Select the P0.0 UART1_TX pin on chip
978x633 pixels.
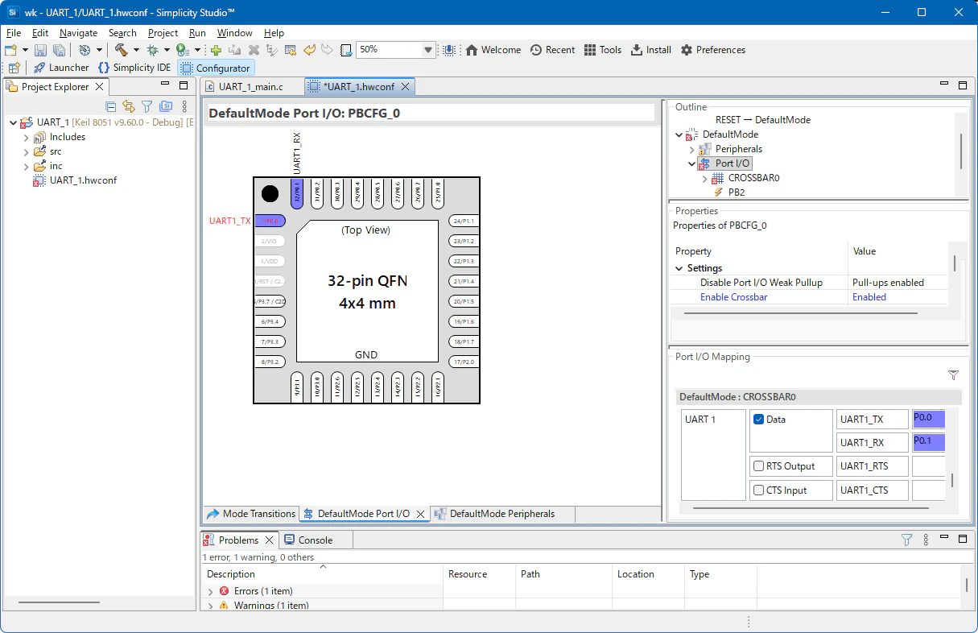pos(270,221)
